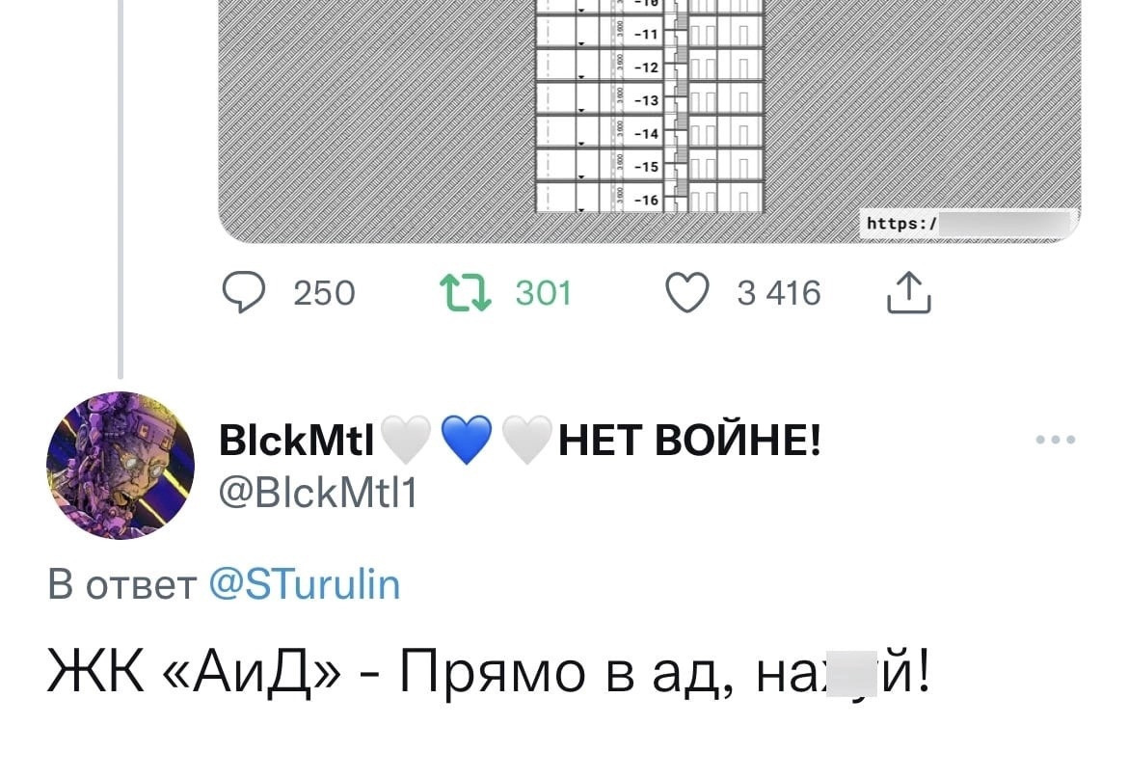Click the floor -16 label in the diagram
The width and height of the screenshot is (1128, 779).
tap(646, 200)
